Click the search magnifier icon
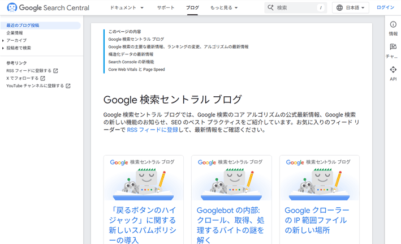This screenshot has height=244, width=401. tap(270, 7)
